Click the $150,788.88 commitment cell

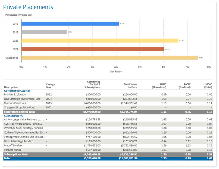[93, 120]
